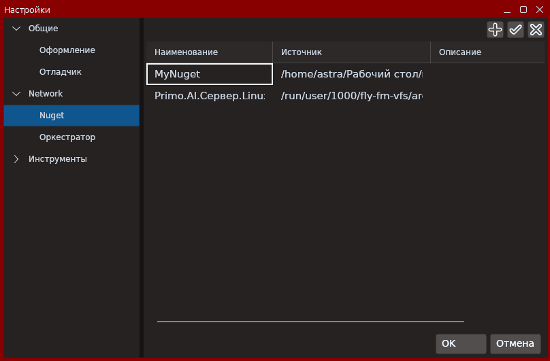This screenshot has height=361, width=550.
Task: Click the plus icon to add source
Action: click(x=495, y=29)
